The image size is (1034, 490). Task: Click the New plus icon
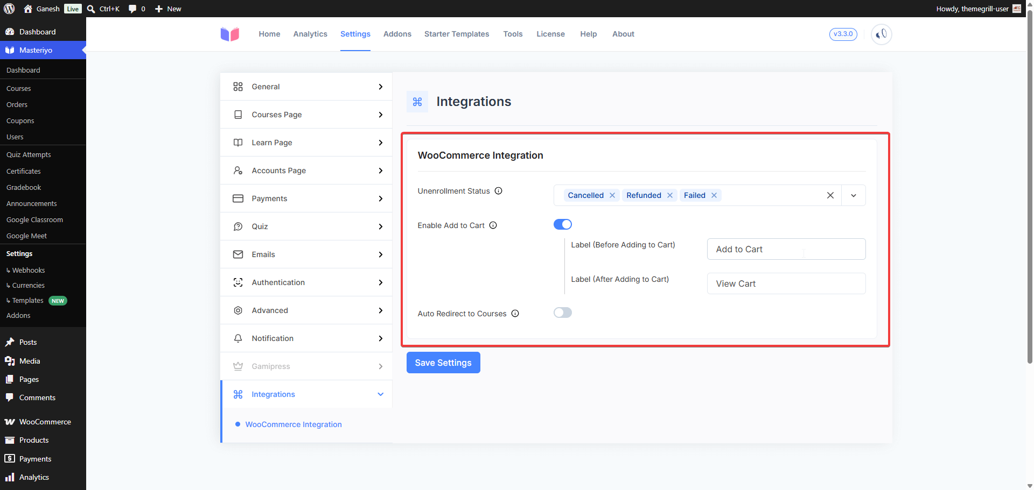[159, 9]
